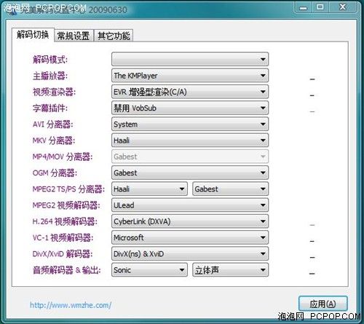Open the 解码模式 dropdown
Image resolution: width=364 pixels, height=324 pixels.
(x=190, y=59)
